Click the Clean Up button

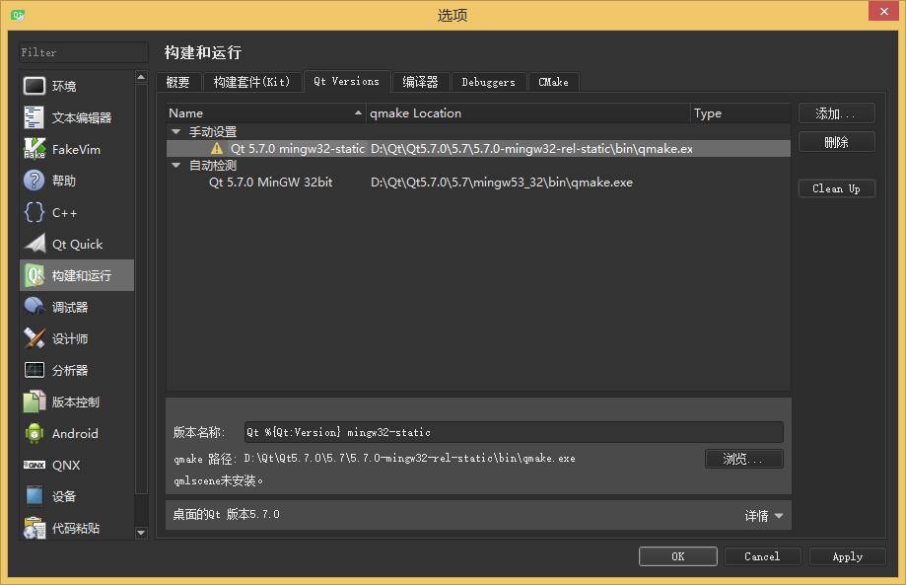836,188
